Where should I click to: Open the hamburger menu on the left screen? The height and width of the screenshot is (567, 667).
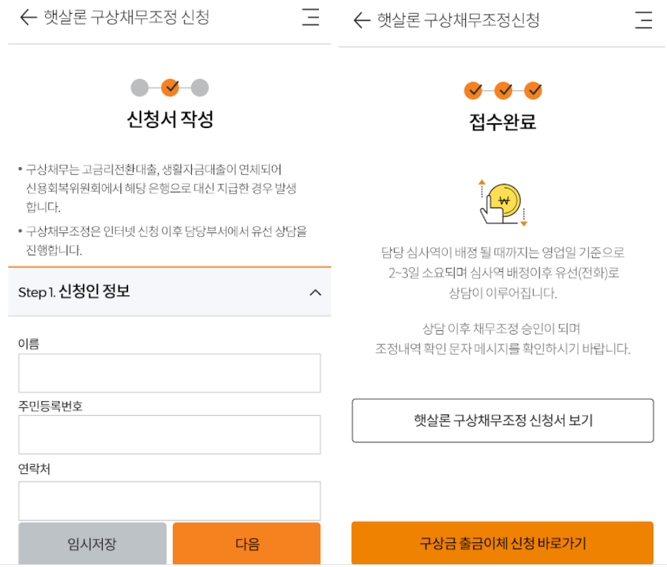click(311, 19)
